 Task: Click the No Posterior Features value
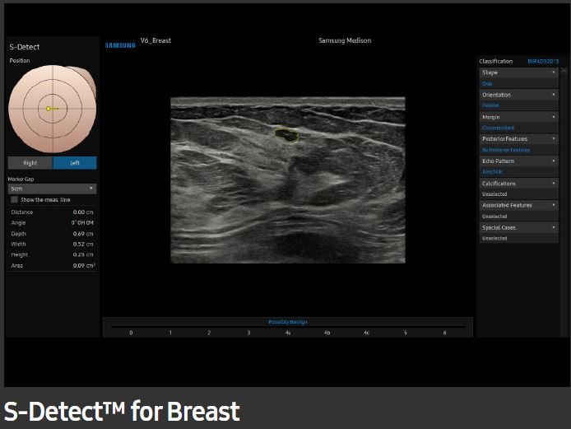point(506,150)
